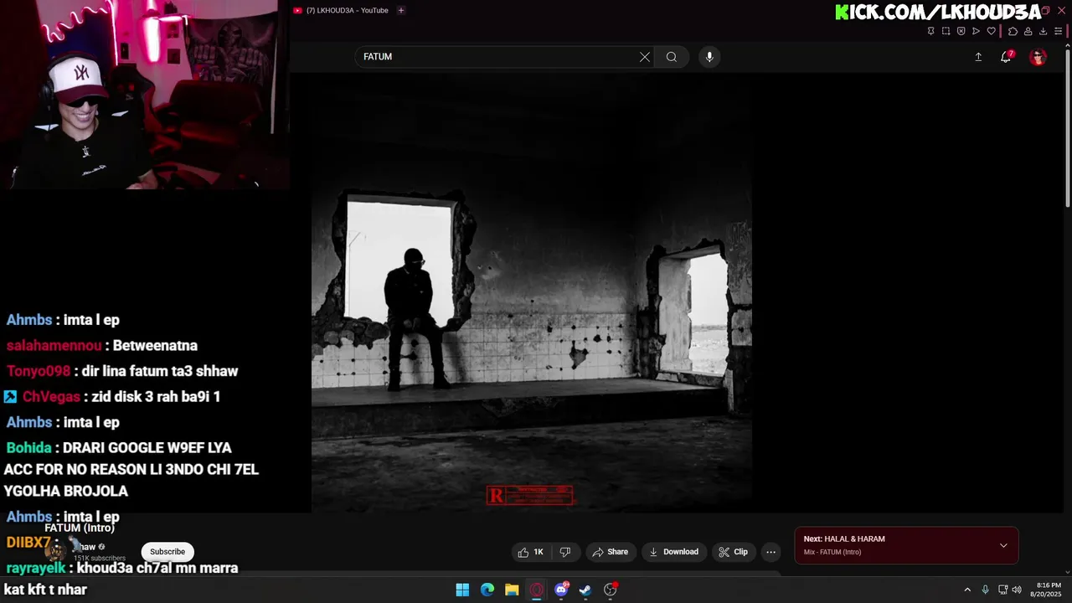Open the browser profile icon

1028,31
